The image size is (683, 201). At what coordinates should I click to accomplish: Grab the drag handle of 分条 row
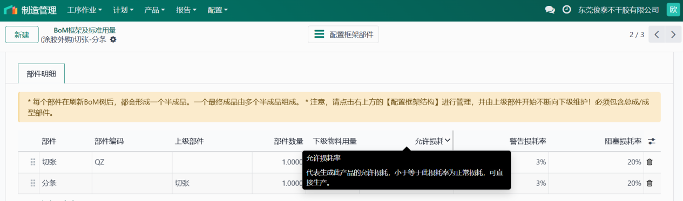tap(33, 183)
